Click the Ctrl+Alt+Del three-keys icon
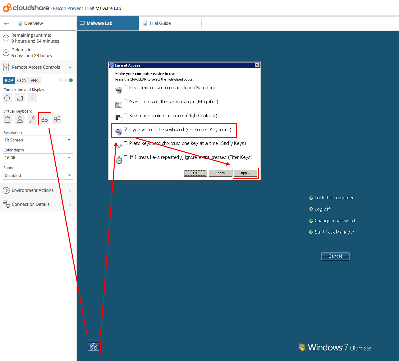The image size is (399, 361). 45,119
